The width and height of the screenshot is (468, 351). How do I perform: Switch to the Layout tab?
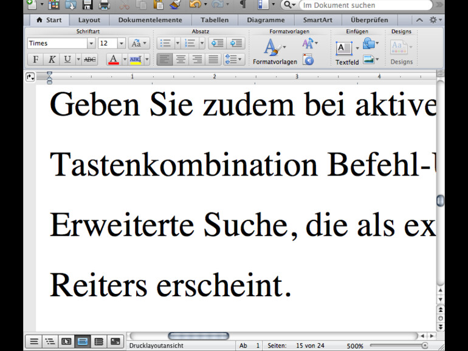(89, 20)
